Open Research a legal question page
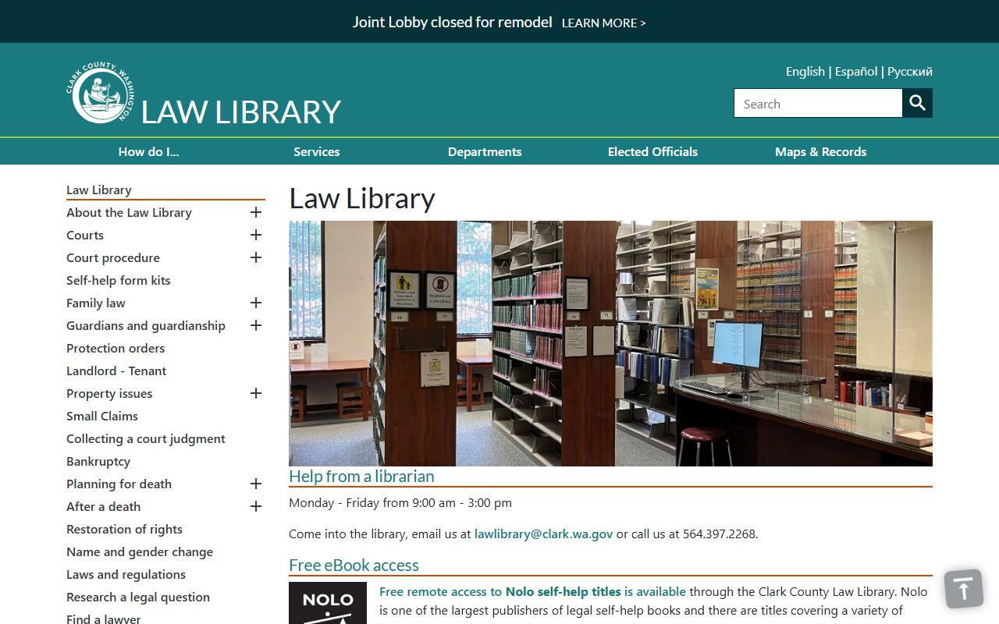Screen dimensions: 999x624 tap(138, 597)
